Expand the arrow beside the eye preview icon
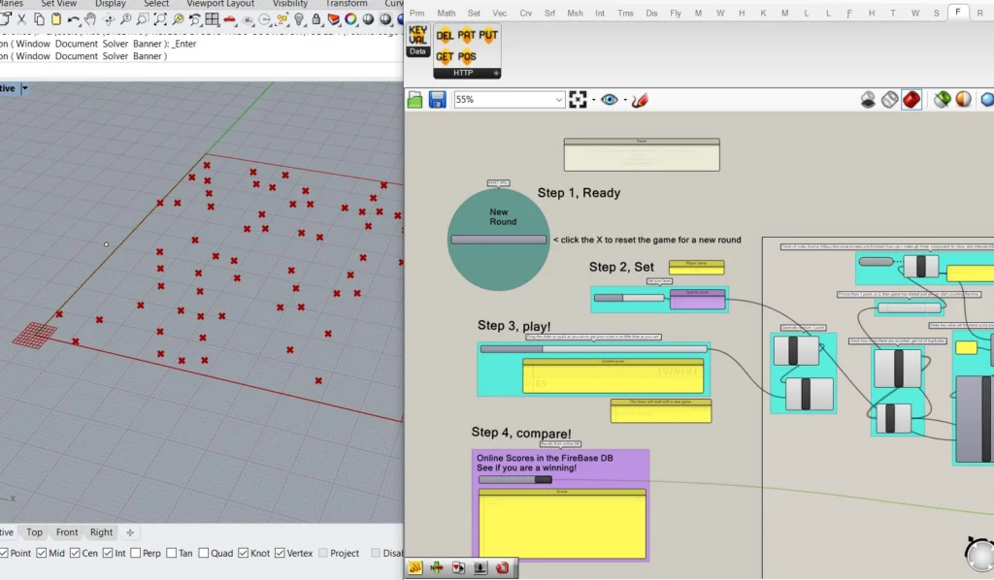 625,99
